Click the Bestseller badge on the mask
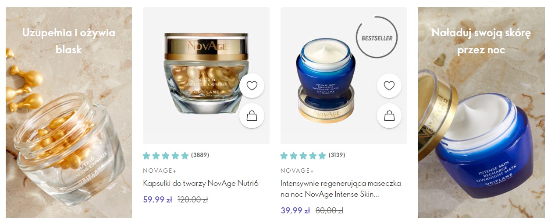Viewport: 551px width, 223px height. point(377,38)
